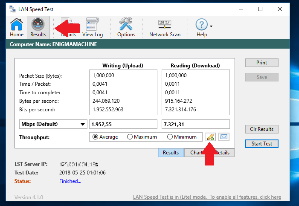Switch to the Chart tab

pyautogui.click(x=196, y=153)
